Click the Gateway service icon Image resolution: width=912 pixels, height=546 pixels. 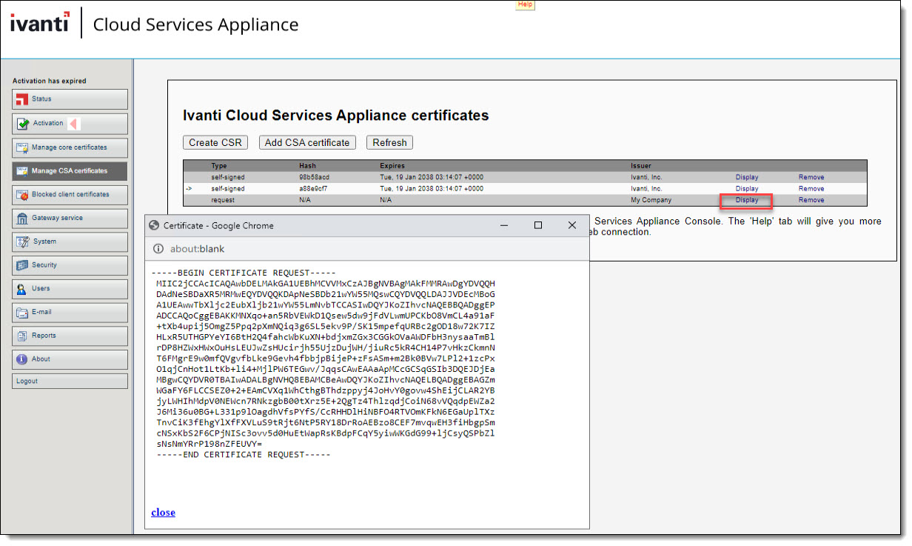coord(22,219)
